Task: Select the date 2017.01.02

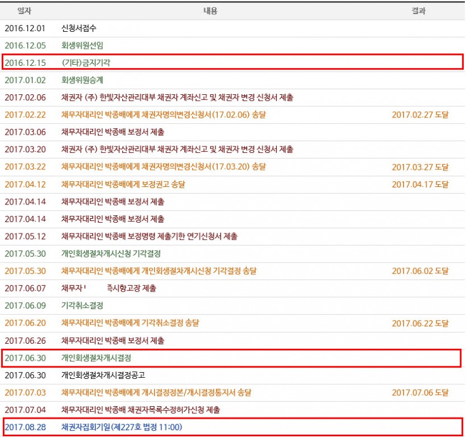Action: point(25,80)
